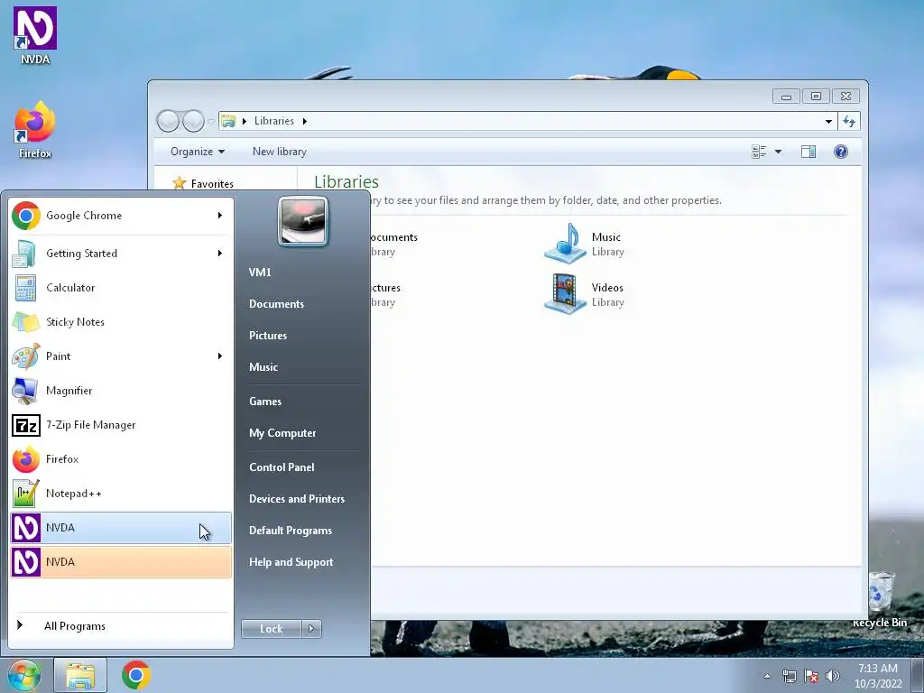Open the volume speaker tray icon
The height and width of the screenshot is (693, 924).
pyautogui.click(x=833, y=676)
